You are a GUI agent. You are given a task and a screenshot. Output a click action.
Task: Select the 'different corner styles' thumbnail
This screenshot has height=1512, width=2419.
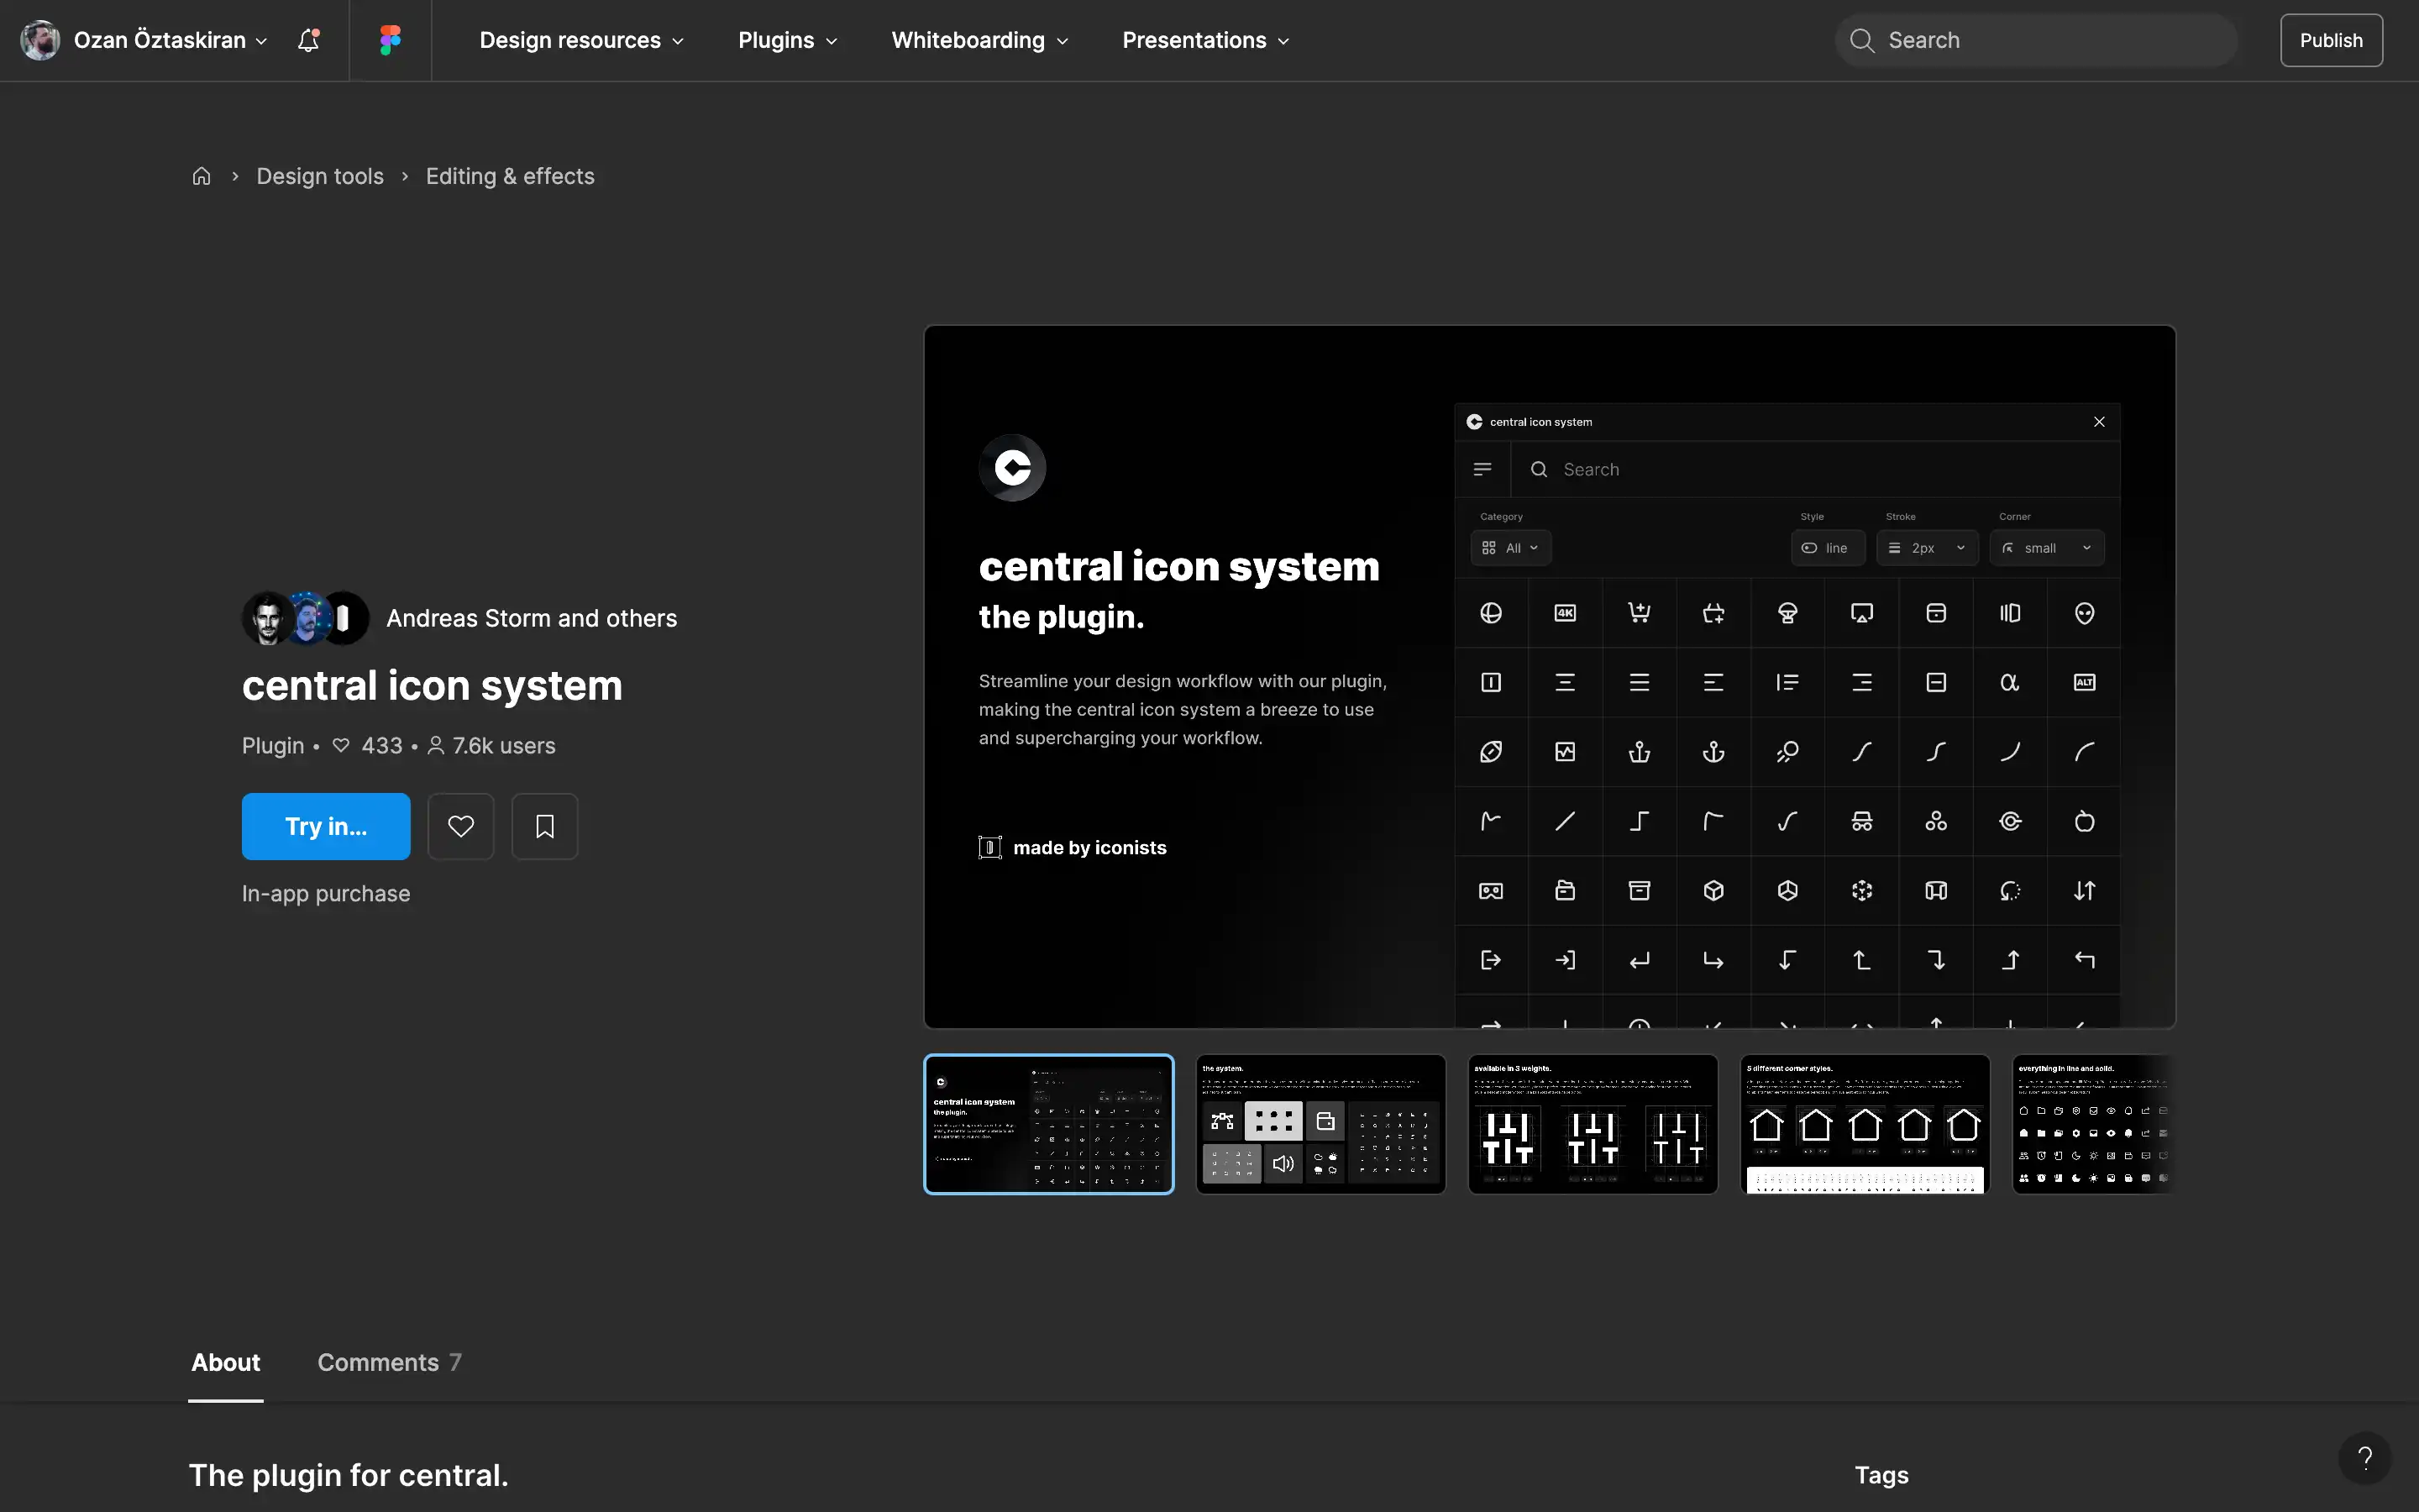pyautogui.click(x=1865, y=1124)
